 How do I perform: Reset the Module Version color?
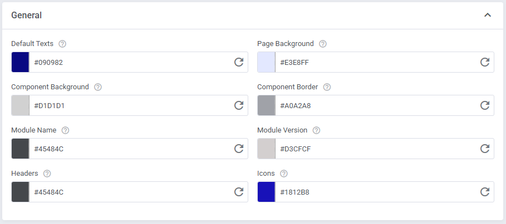point(485,149)
